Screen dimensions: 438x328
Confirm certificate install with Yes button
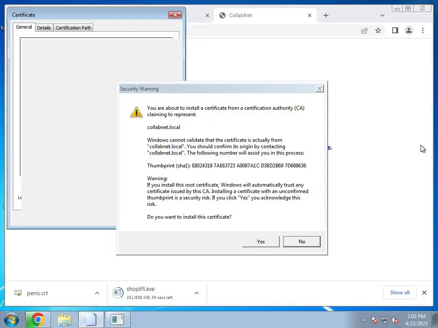click(x=260, y=242)
